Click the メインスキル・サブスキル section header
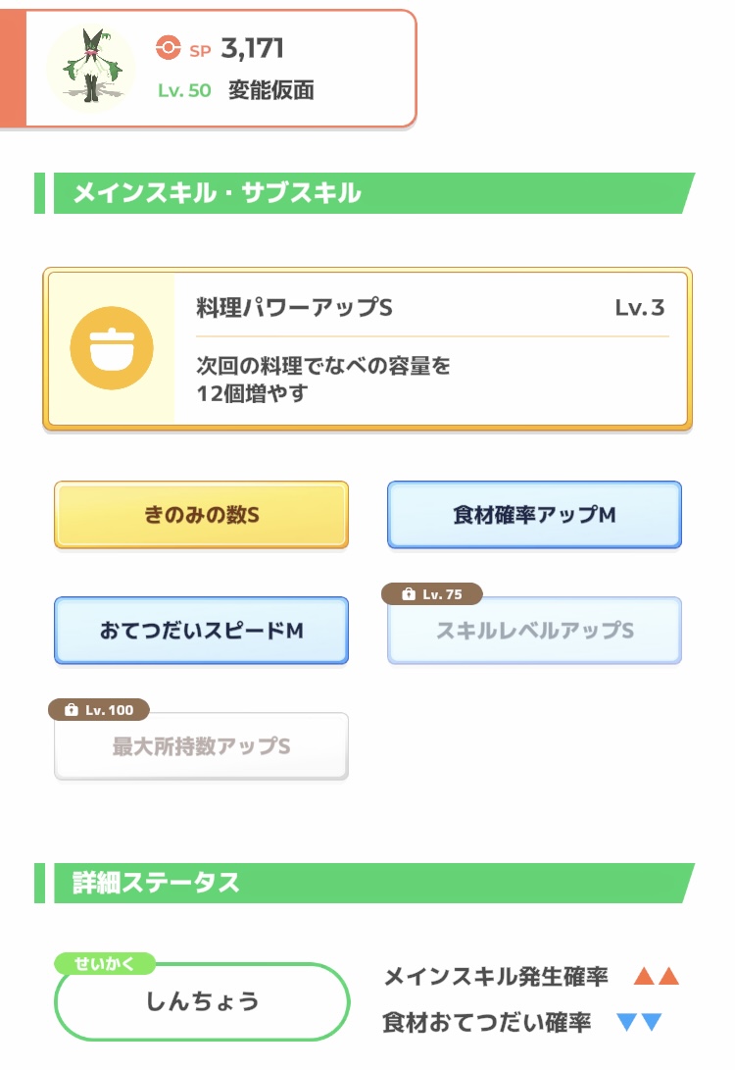The width and height of the screenshot is (735, 1070). pyautogui.click(x=218, y=193)
